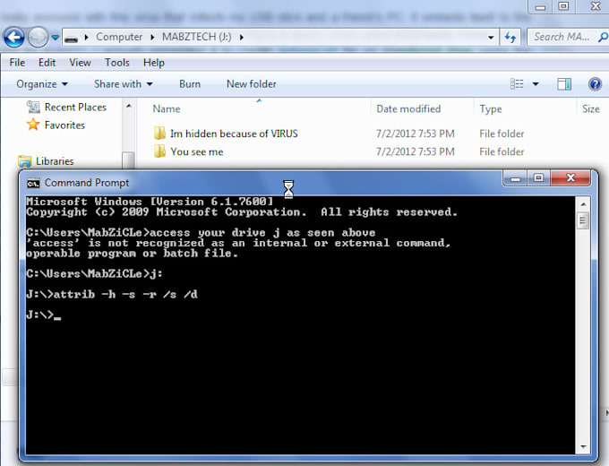Minimize the Explorer window
Image resolution: width=609 pixels, height=466 pixels.
click(540, 6)
